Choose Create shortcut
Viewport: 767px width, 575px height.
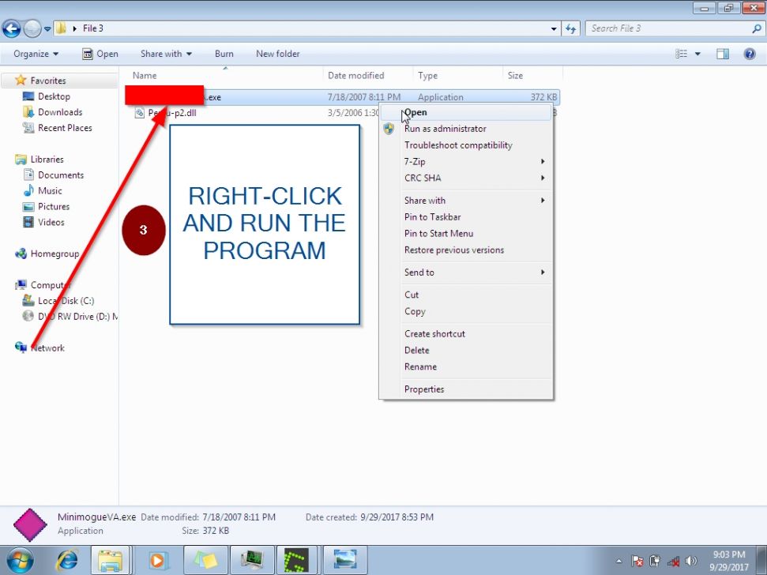pyautogui.click(x=466, y=334)
